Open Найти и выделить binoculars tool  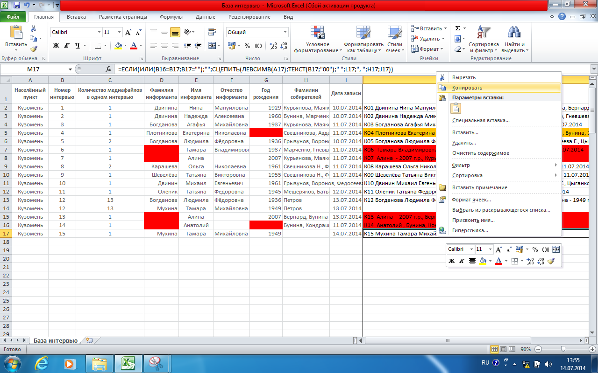tap(513, 40)
